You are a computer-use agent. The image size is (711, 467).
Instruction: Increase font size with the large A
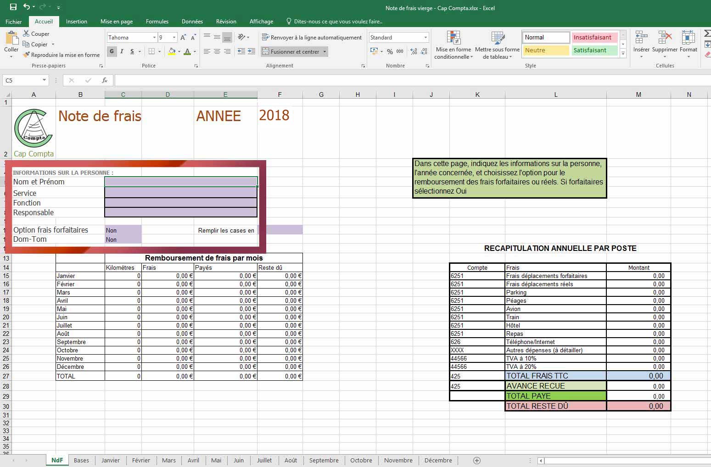click(x=183, y=38)
